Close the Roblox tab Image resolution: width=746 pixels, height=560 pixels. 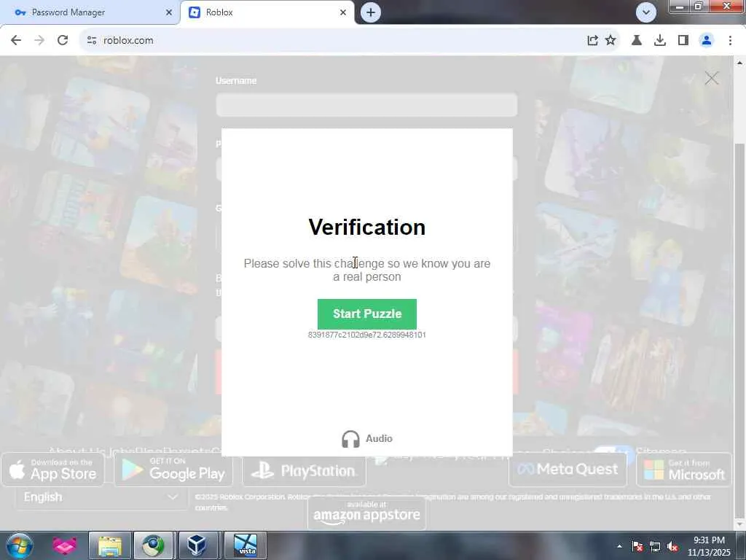tap(343, 12)
